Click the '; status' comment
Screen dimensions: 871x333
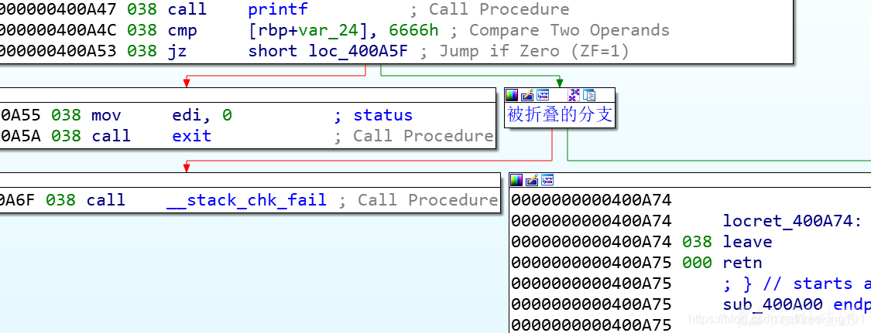click(372, 115)
